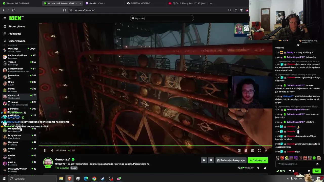Click the Polish language tag
Screen dimensions: 324x182
(x=74, y=168)
